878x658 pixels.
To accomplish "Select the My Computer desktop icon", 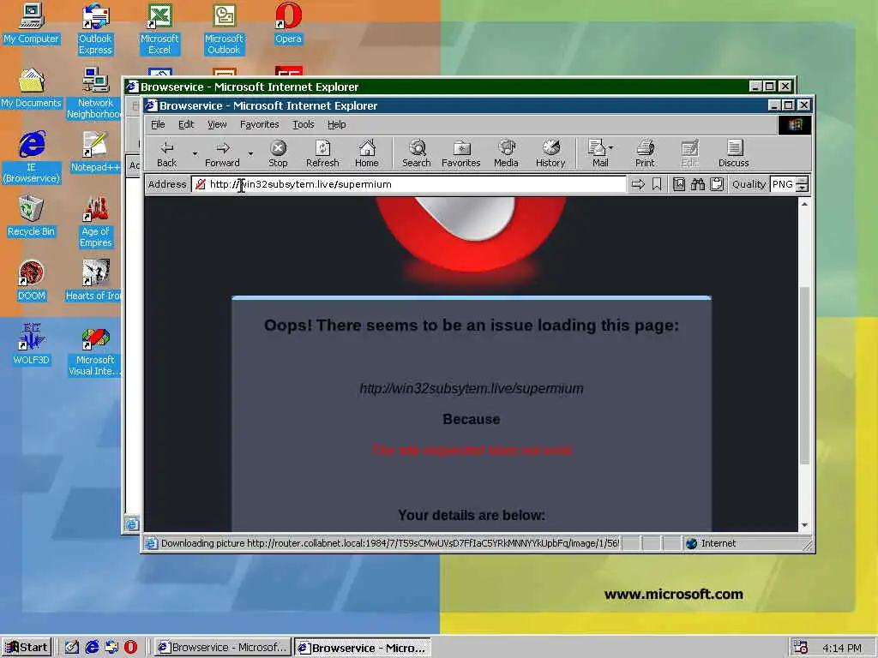I will tap(32, 23).
